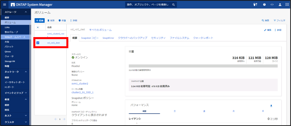This screenshot has width=291, height=126.
Task: Click the green online status icon
Action: (x=73, y=57)
